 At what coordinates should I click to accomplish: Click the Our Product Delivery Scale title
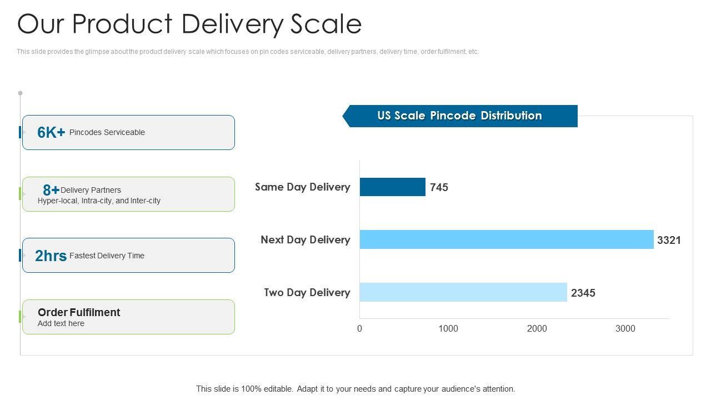pyautogui.click(x=189, y=24)
